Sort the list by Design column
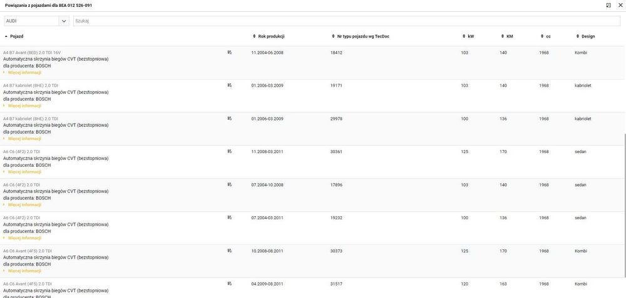626x298 pixels. [583, 36]
